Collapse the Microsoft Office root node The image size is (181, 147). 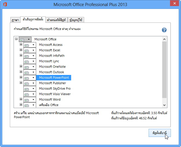point(16,39)
